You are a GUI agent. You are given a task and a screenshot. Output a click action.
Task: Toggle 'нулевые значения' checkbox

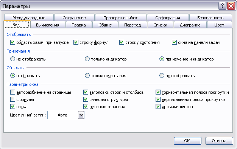(x=86, y=107)
